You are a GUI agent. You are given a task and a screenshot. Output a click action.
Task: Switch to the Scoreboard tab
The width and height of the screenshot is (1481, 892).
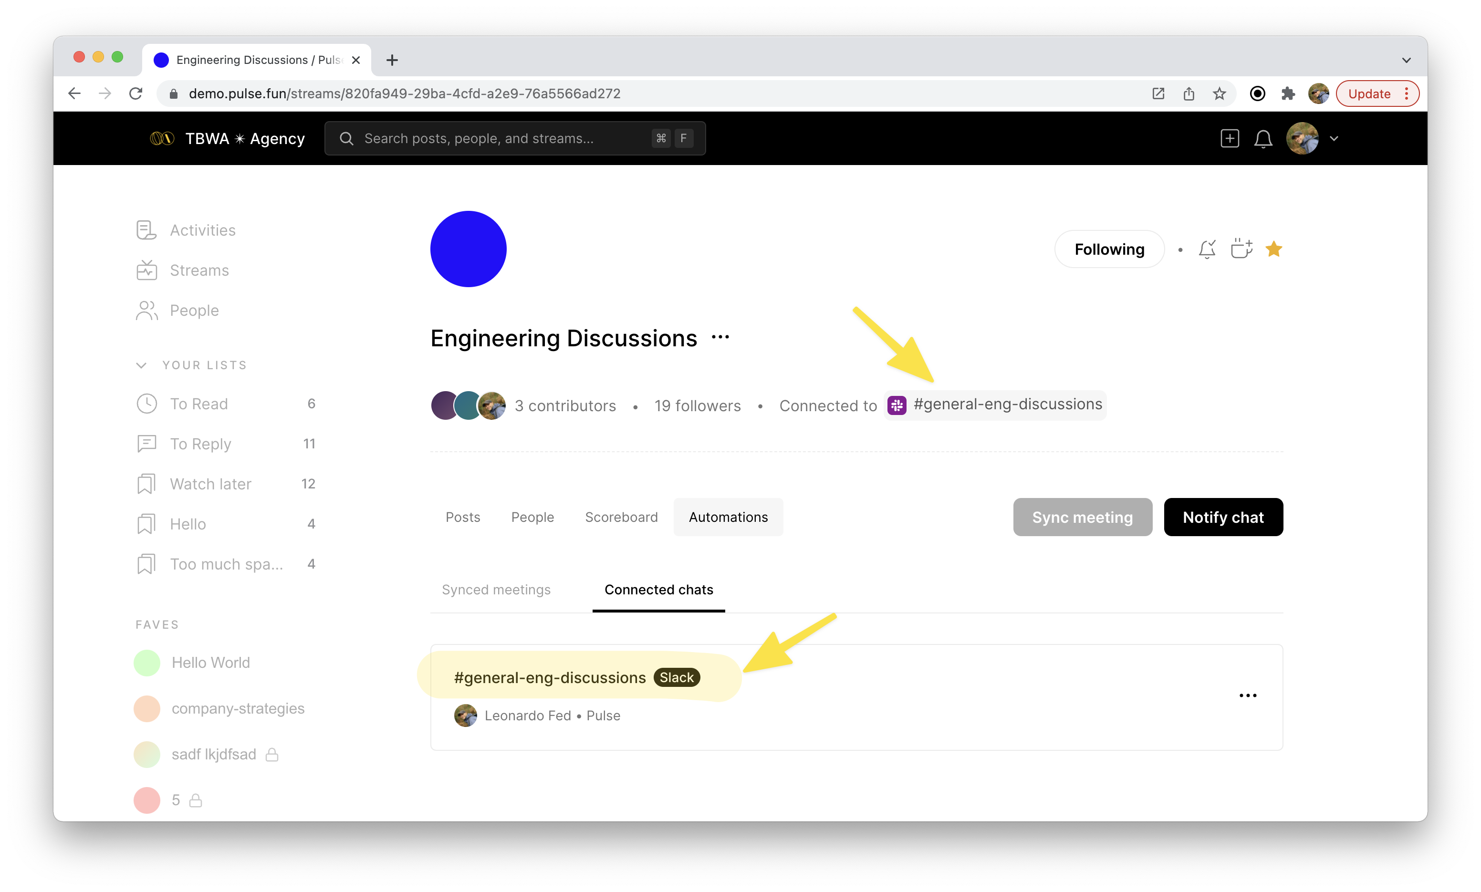pos(621,517)
